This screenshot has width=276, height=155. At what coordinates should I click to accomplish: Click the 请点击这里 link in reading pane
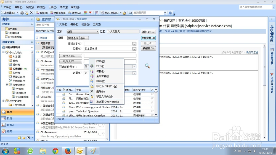252,52
